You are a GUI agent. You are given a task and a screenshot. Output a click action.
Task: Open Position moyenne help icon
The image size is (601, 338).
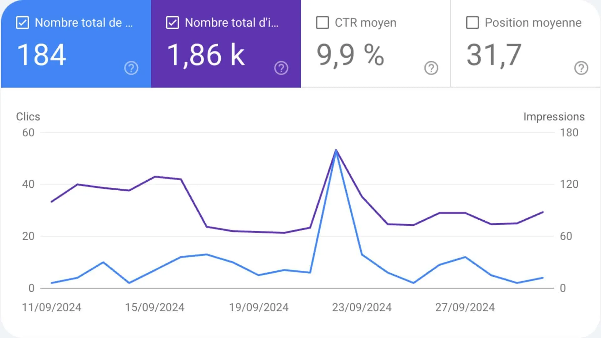(581, 68)
